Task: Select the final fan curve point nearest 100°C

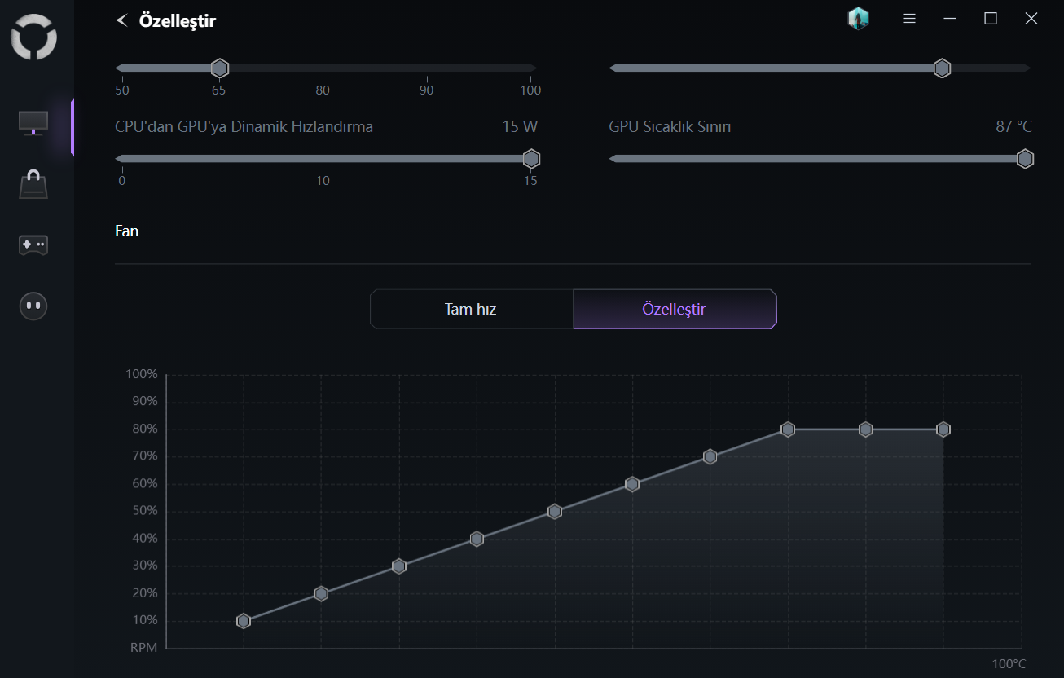Action: (x=943, y=429)
